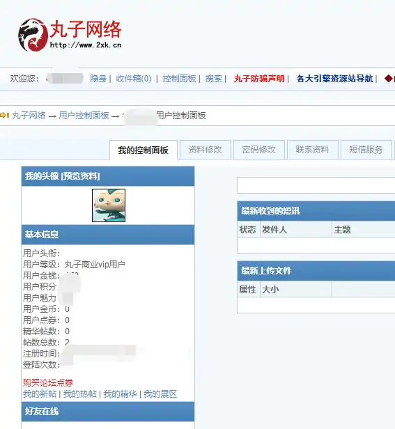The image size is (395, 429).
Task: Click the empty box above 最新收到的短讯
Action: tap(316, 185)
